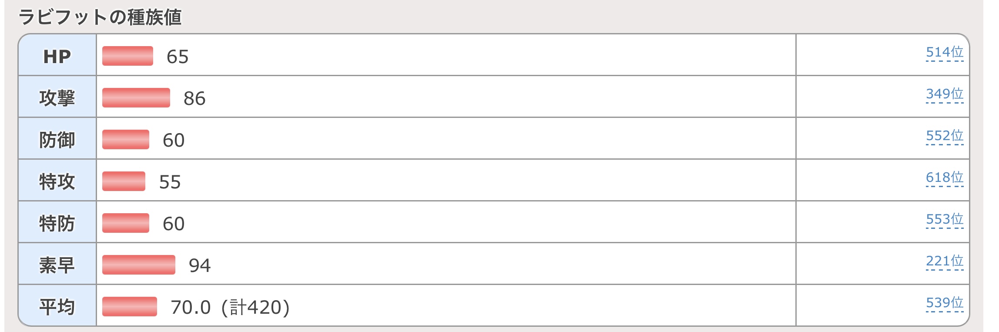Open the Speed ranking link 221位
The image size is (999, 332).
pyautogui.click(x=945, y=261)
